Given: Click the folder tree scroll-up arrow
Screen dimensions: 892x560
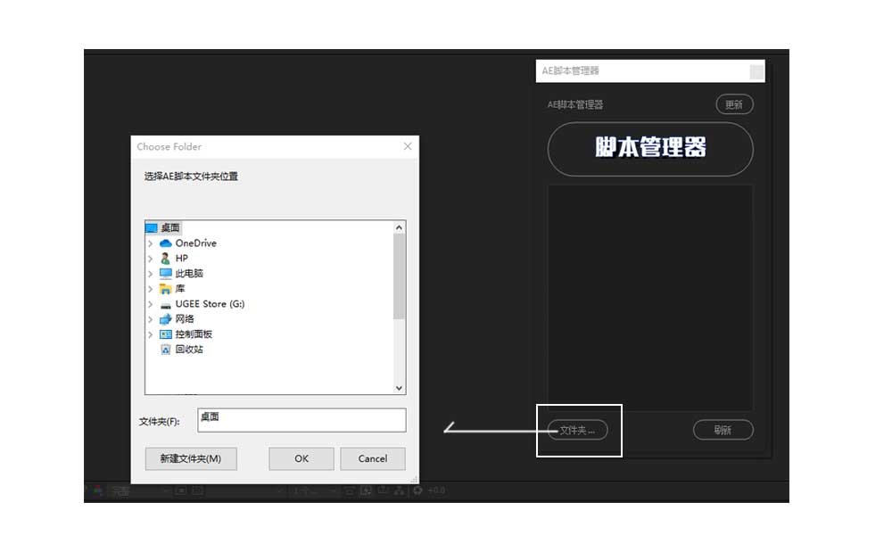Looking at the screenshot, I should [400, 227].
